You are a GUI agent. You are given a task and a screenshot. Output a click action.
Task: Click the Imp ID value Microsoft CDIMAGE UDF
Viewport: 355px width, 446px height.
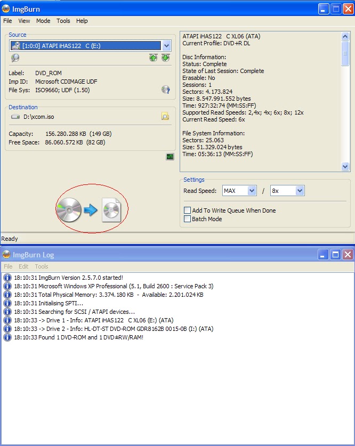(66, 82)
